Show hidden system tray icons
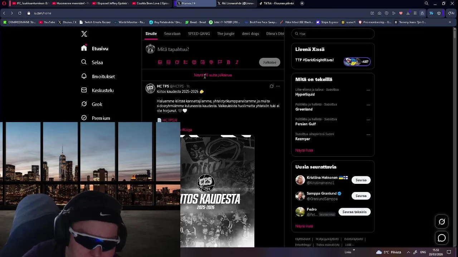Screen dimensions: 458x257 pyautogui.click(x=408, y=252)
